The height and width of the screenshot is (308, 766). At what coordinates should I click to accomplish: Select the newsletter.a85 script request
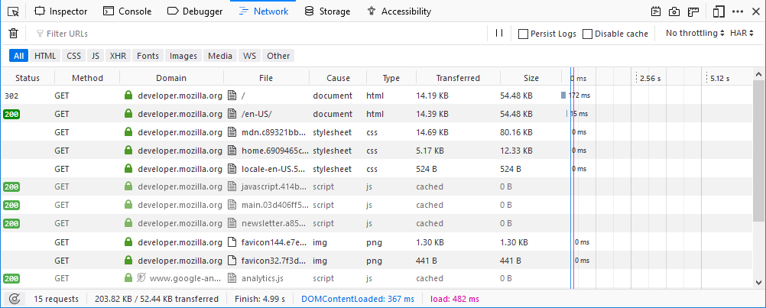coord(376,224)
